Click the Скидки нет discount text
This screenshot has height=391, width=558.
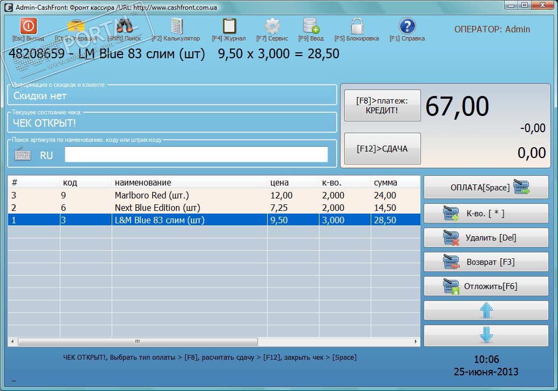point(40,95)
